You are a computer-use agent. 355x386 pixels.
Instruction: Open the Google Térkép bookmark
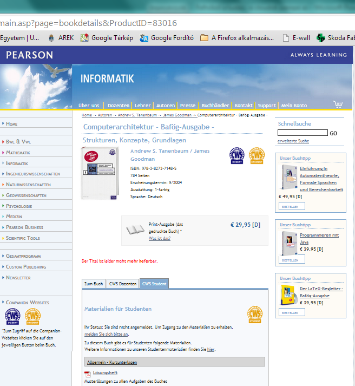tap(107, 38)
